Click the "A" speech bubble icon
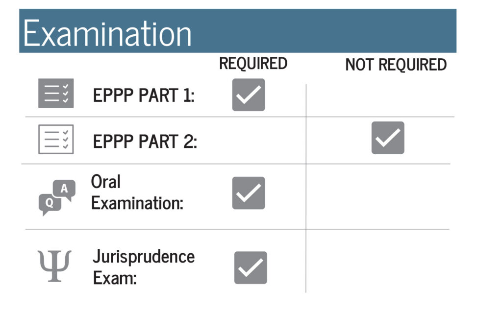This screenshot has height=335, width=502. [64, 189]
